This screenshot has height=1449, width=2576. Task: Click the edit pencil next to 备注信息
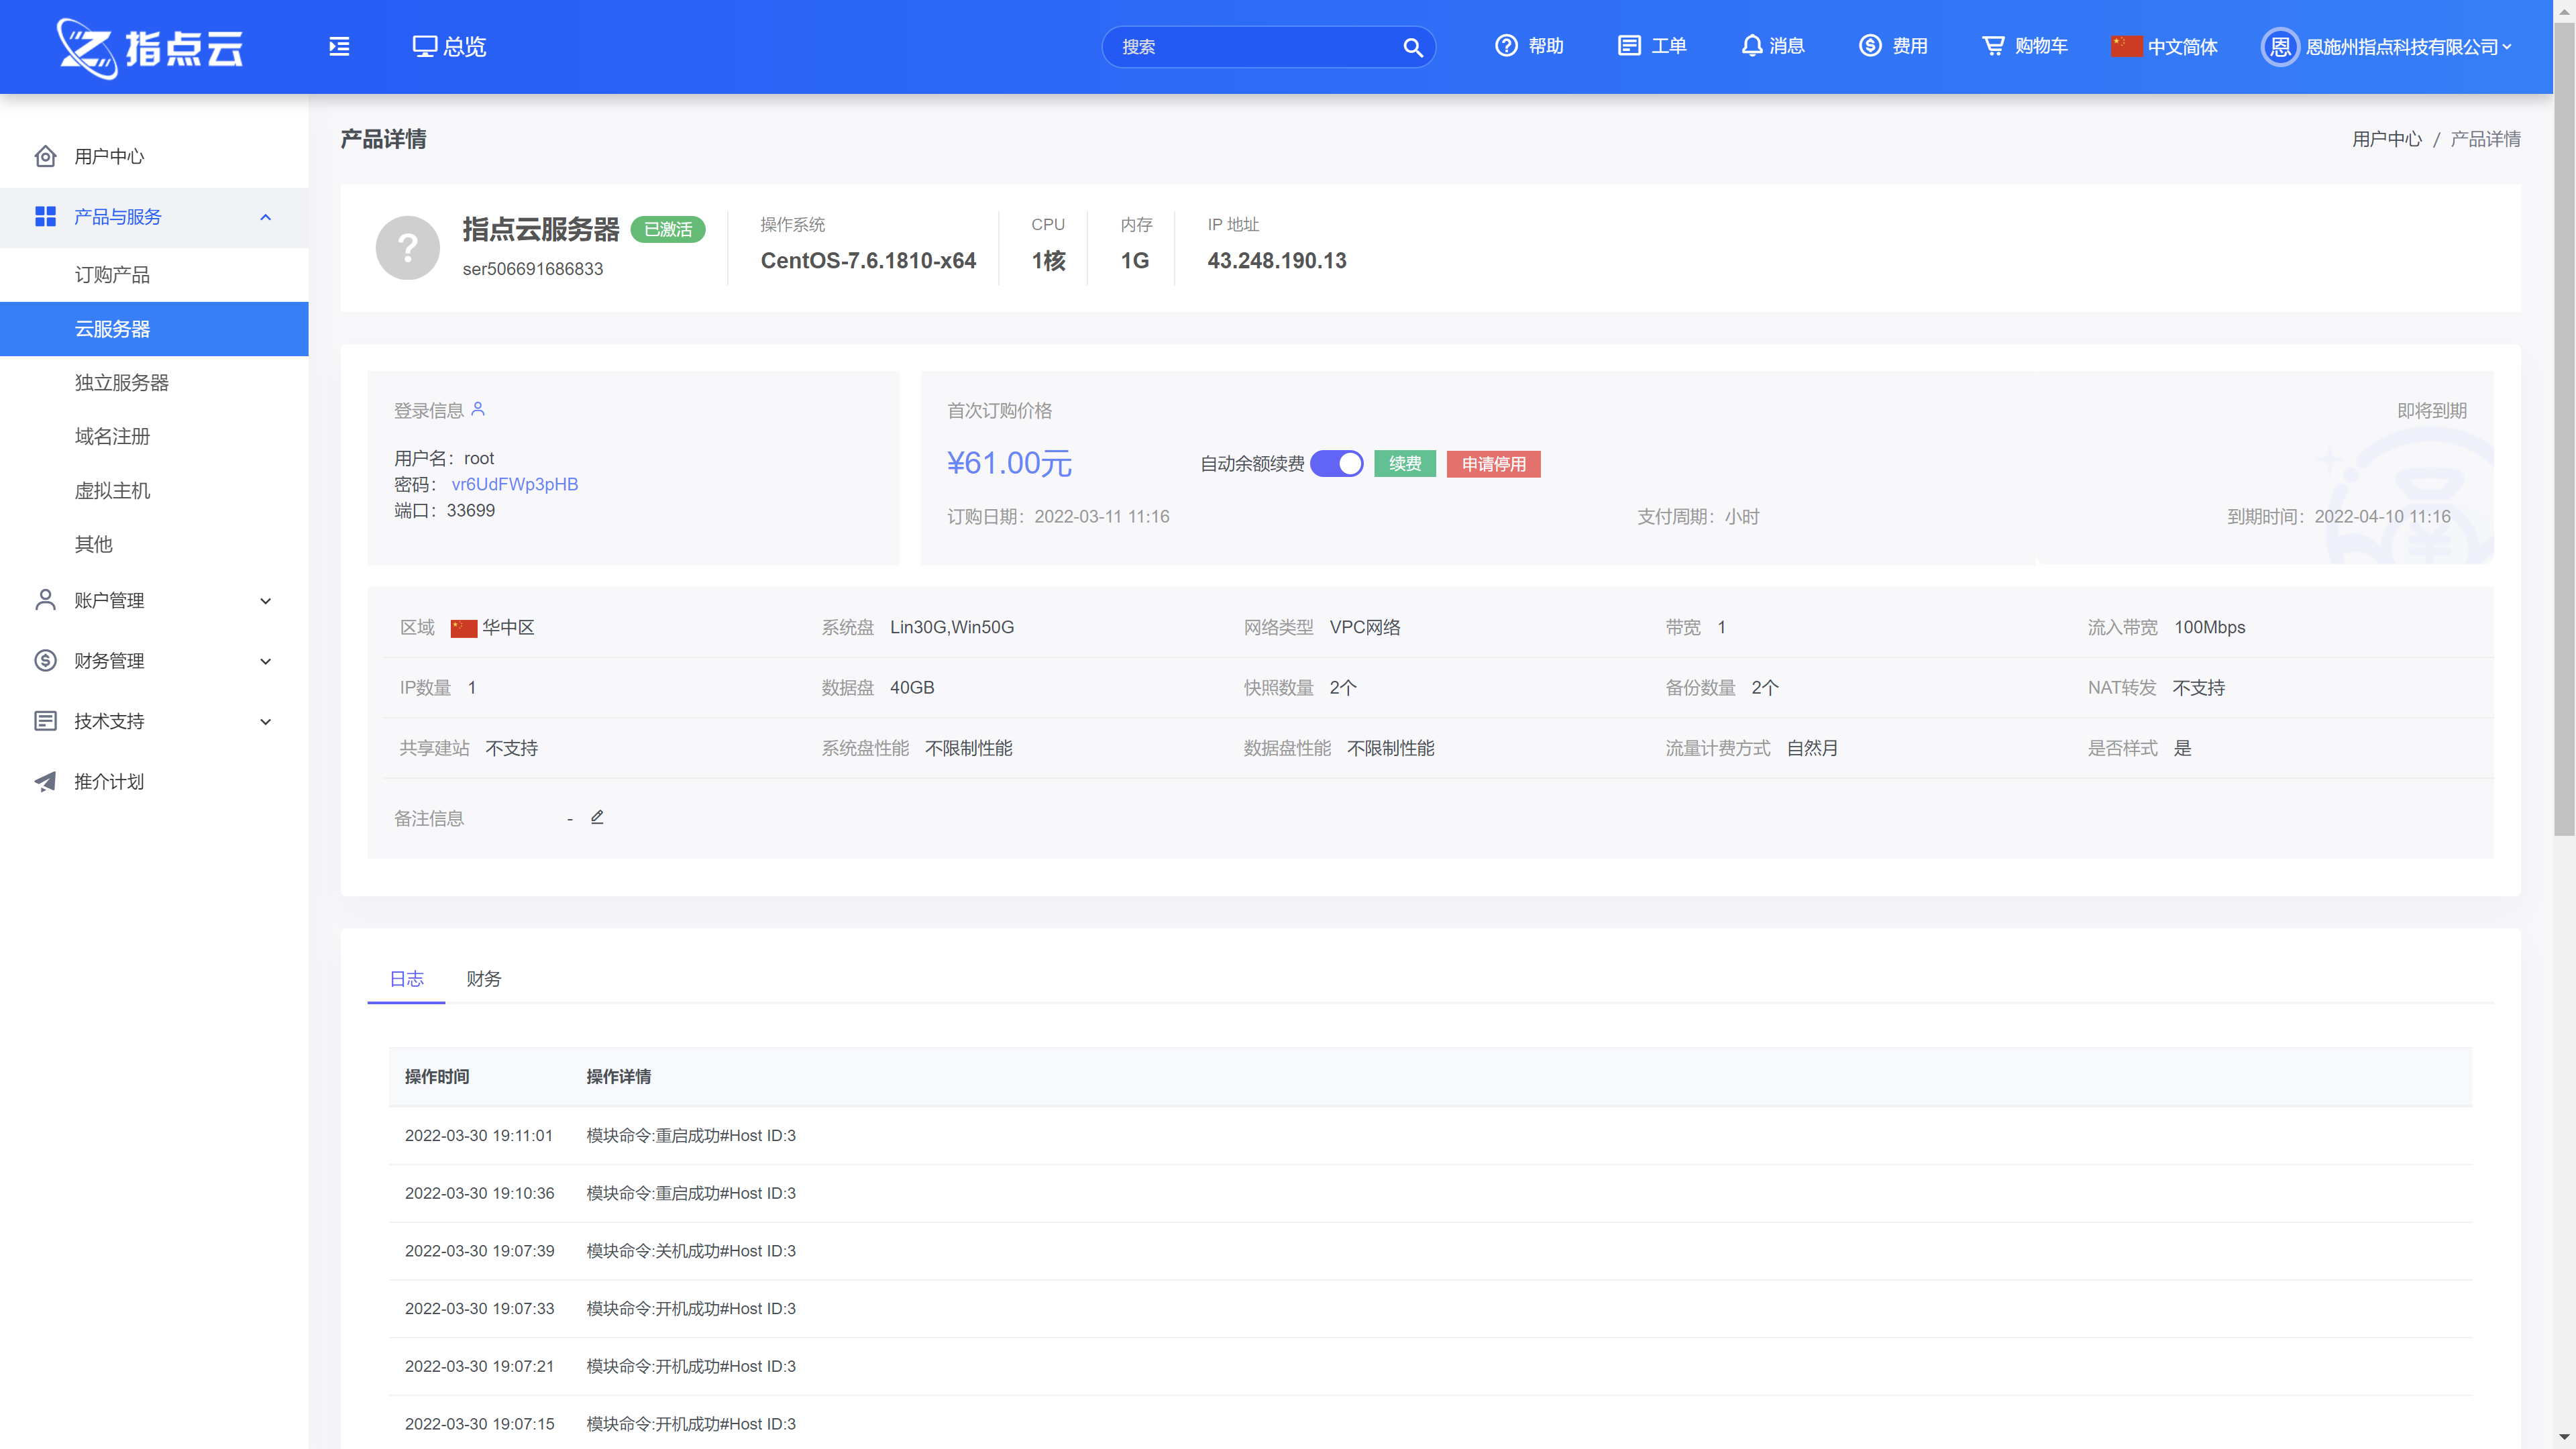pyautogui.click(x=597, y=817)
